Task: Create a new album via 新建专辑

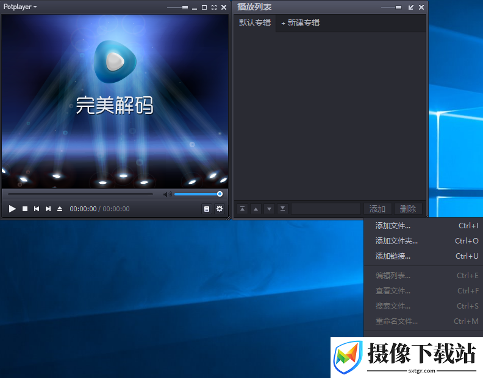Action: (x=300, y=23)
